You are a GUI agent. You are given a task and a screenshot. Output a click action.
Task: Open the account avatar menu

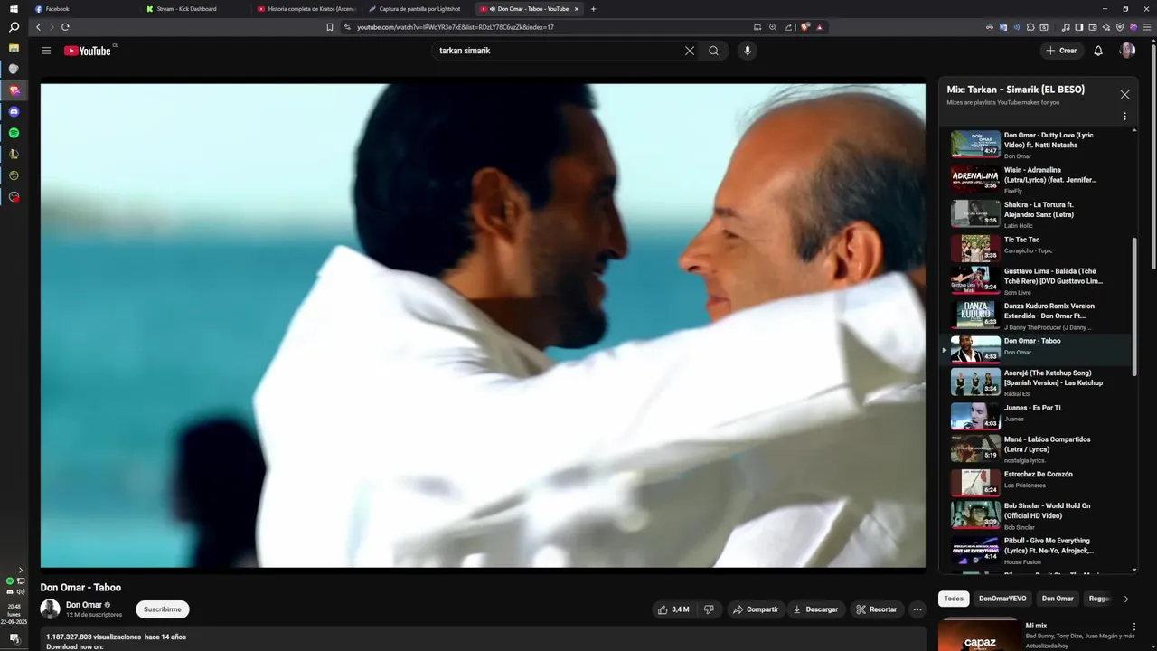pyautogui.click(x=1127, y=51)
